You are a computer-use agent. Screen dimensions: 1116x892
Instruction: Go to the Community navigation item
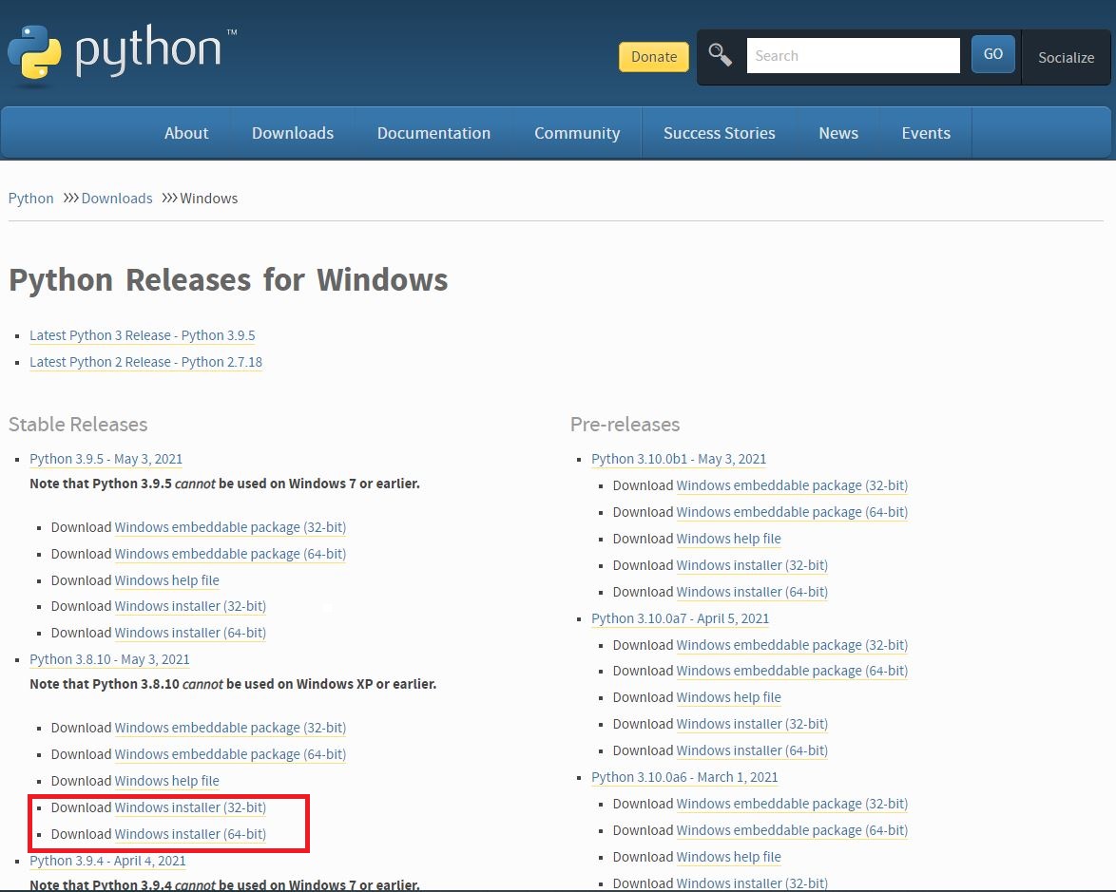577,133
